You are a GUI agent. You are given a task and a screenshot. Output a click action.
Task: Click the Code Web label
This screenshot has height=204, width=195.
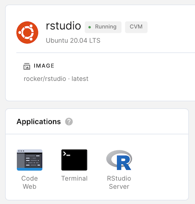[x=29, y=182]
